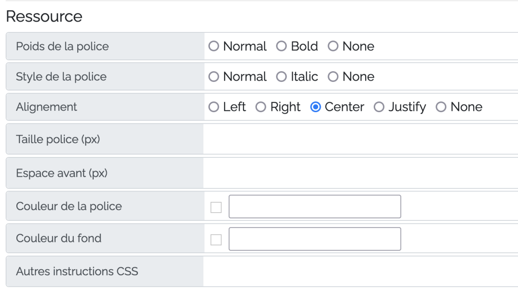Open the Couleur de la police swatch
The width and height of the screenshot is (518, 292).
coord(216,207)
